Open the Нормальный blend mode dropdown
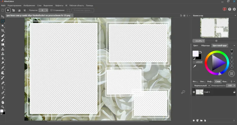This screenshot has width=237, height=125. (x=201, y=85)
